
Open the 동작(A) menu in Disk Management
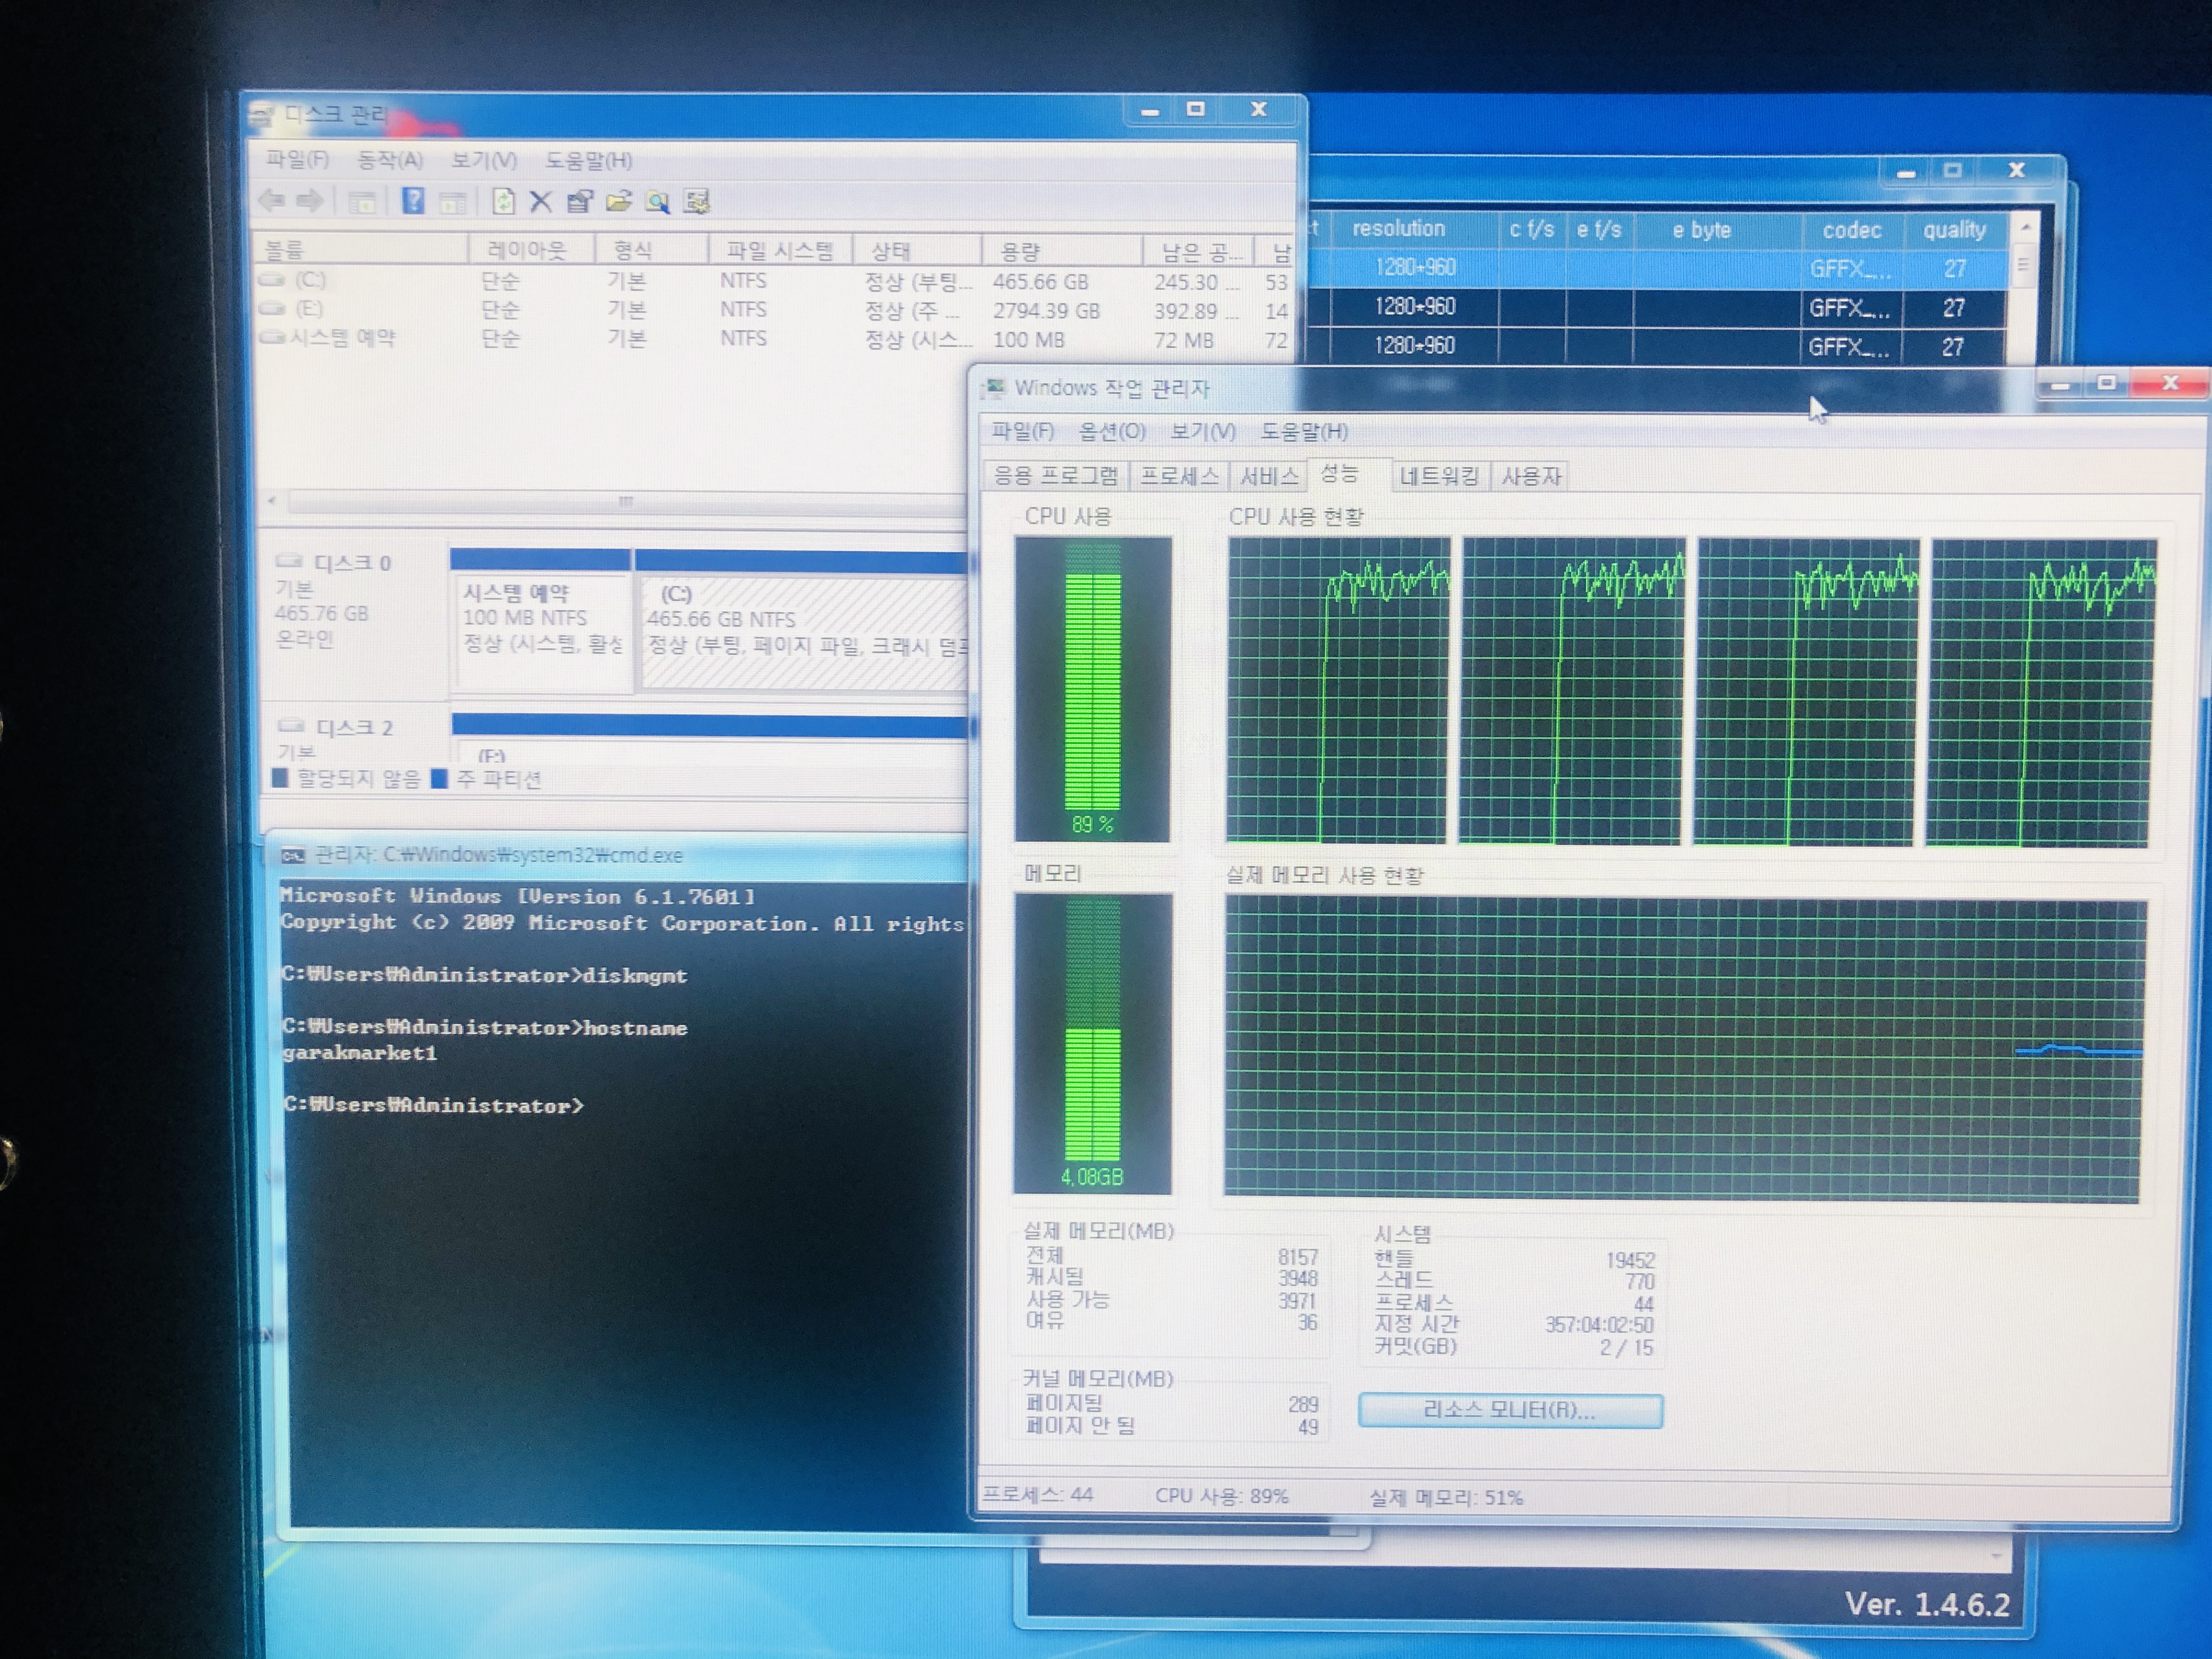389,160
